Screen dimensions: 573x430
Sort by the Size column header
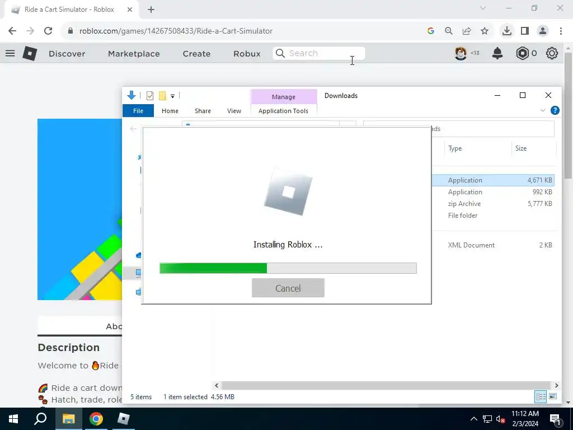(x=521, y=148)
